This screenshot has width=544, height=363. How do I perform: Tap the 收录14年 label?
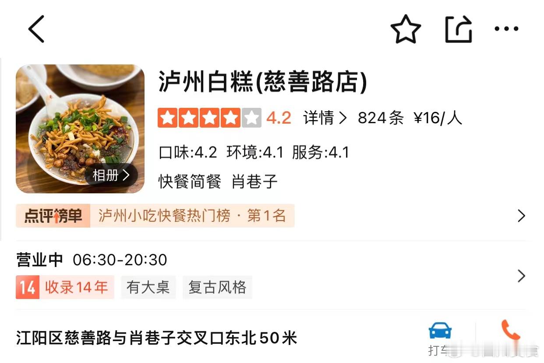pyautogui.click(x=77, y=287)
